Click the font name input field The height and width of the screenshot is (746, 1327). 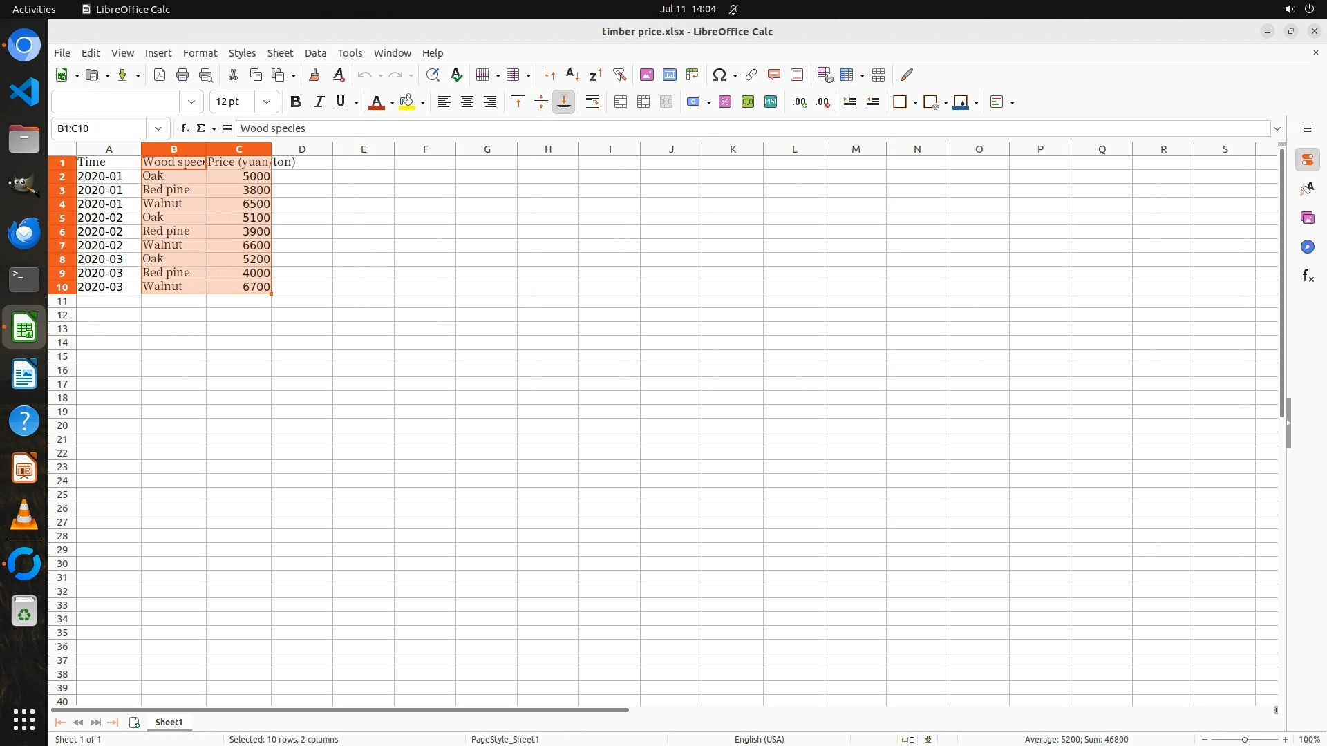pyautogui.click(x=115, y=102)
